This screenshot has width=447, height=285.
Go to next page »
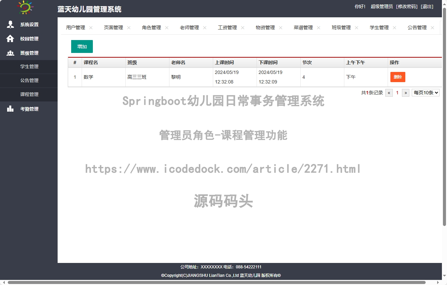pos(406,93)
